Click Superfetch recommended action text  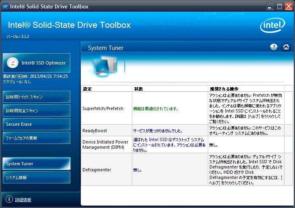coord(246,108)
